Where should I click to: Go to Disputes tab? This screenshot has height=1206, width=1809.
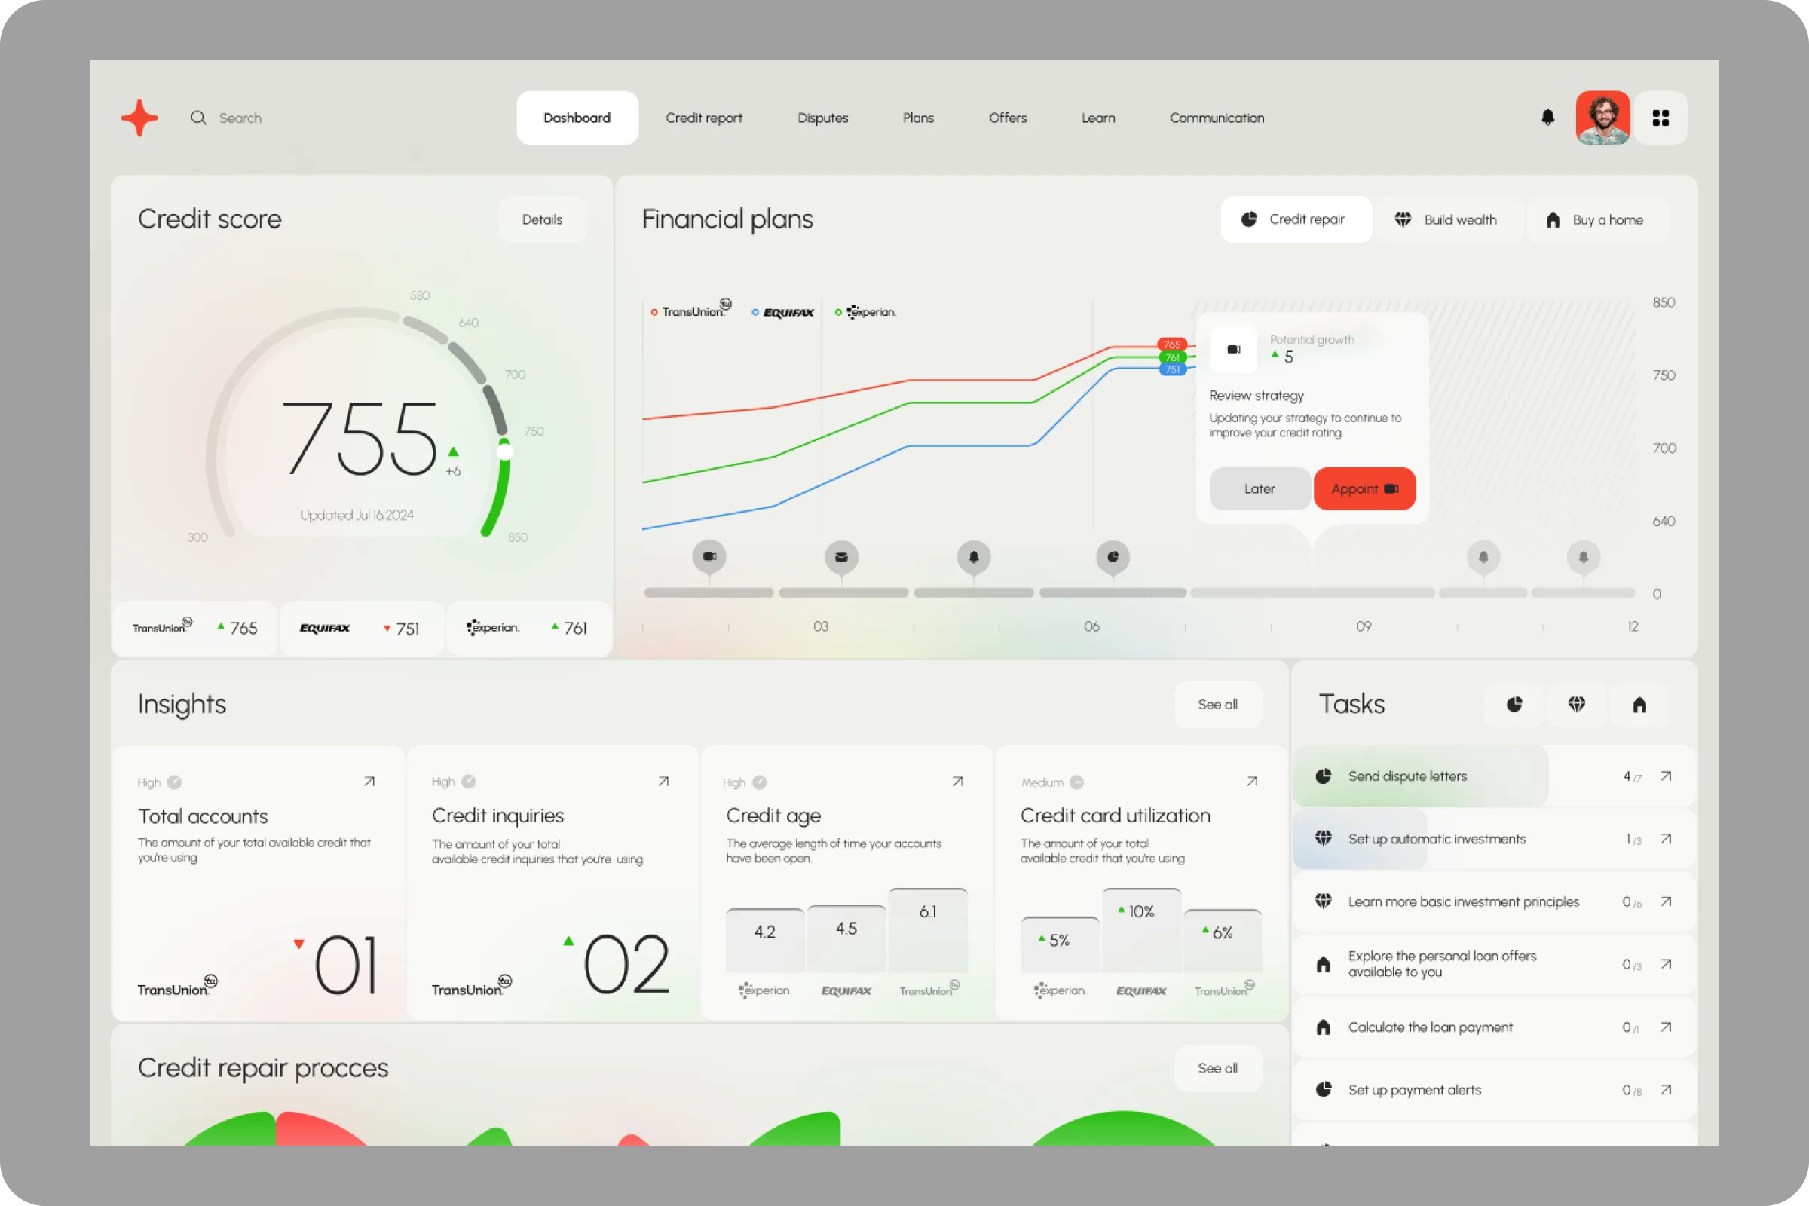click(823, 118)
